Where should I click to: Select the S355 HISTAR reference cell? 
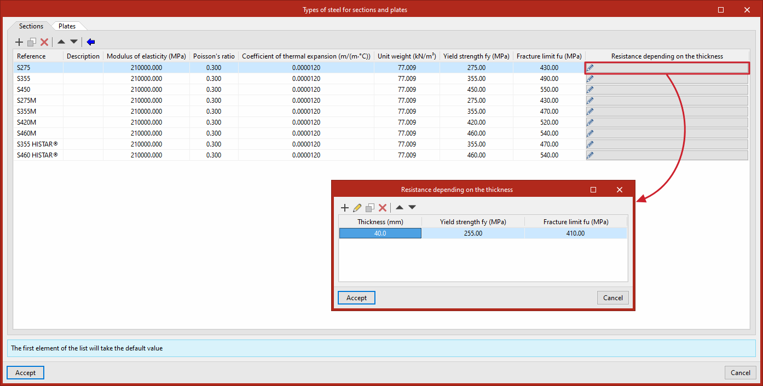click(38, 144)
